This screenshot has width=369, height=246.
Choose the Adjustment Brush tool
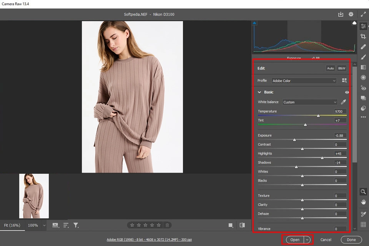[x=363, y=57]
